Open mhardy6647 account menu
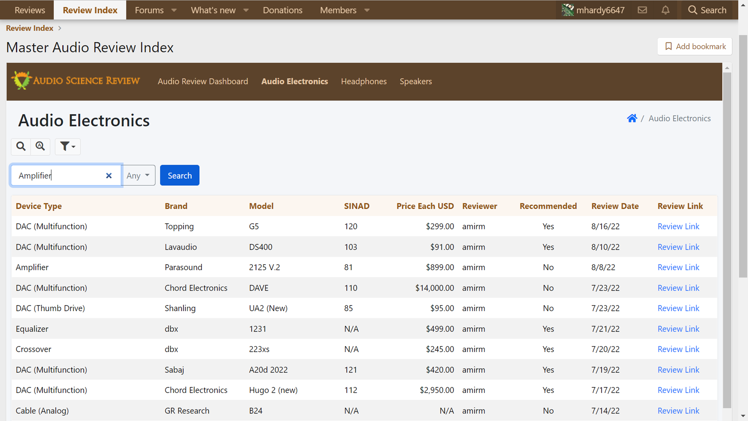Image resolution: width=748 pixels, height=421 pixels. click(594, 10)
